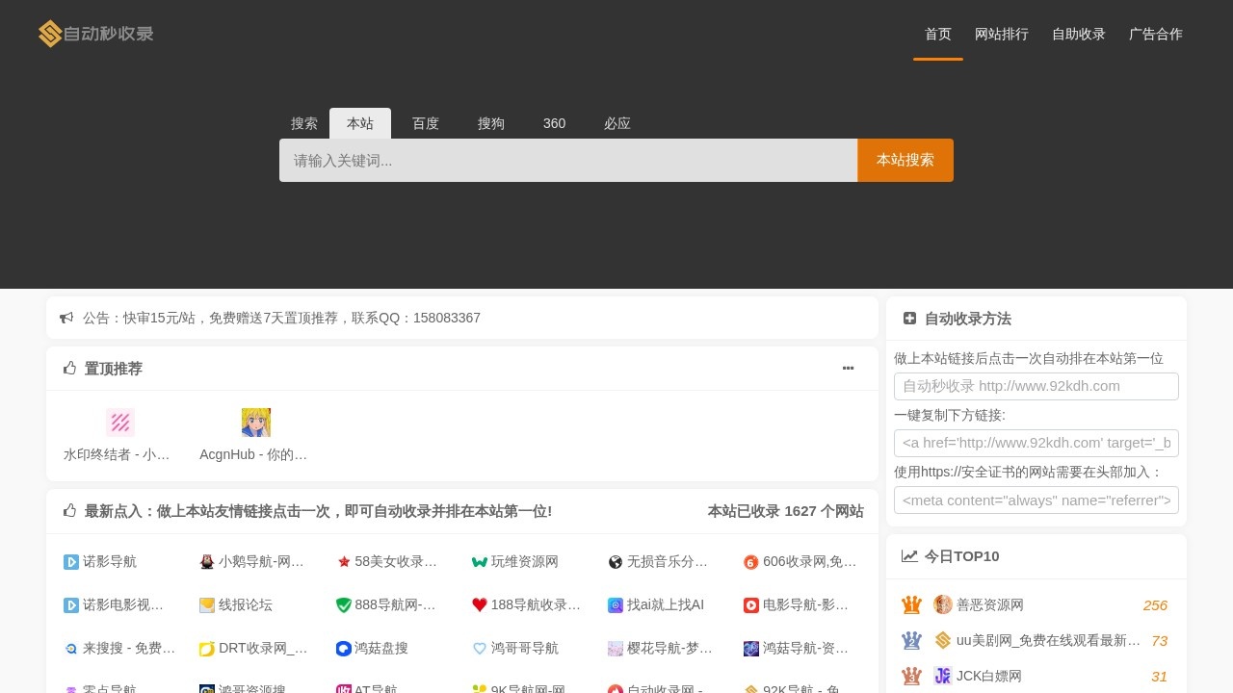The height and width of the screenshot is (693, 1233).
Task: Open 玩维资源网 link
Action: coord(525,562)
